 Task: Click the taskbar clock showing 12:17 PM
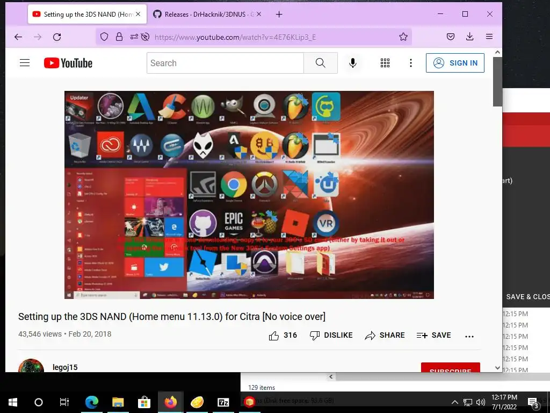click(504, 402)
